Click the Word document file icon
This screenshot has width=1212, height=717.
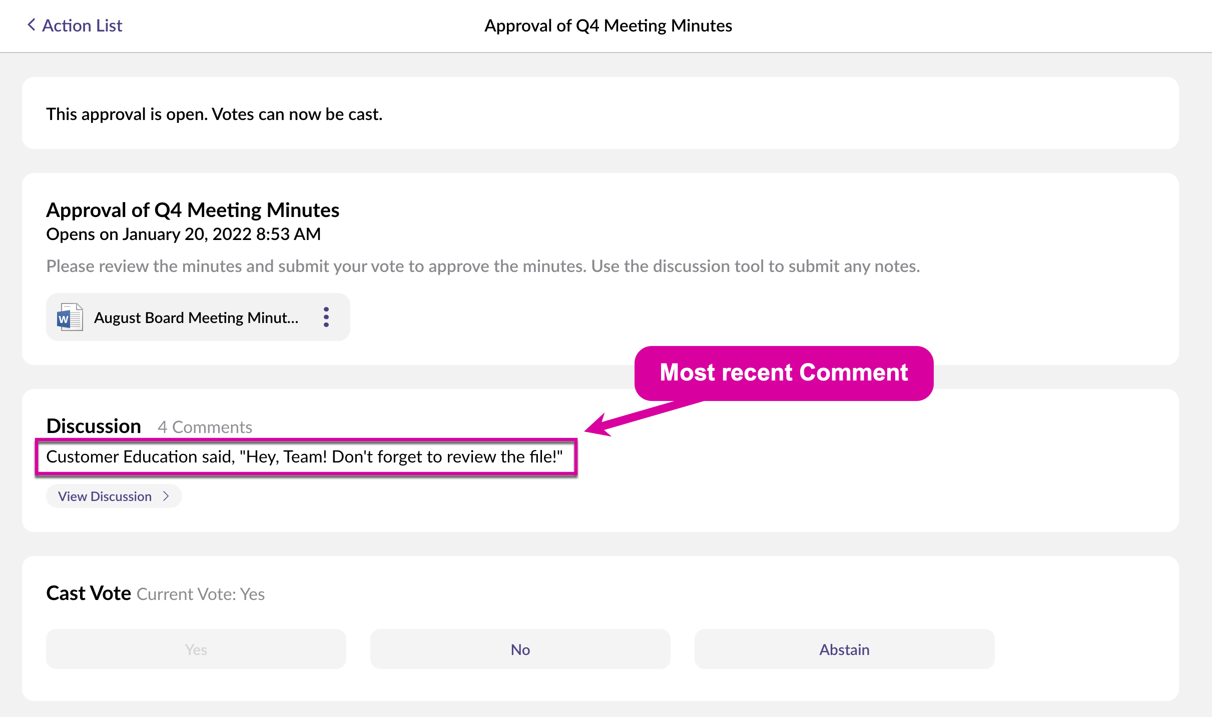click(x=70, y=317)
